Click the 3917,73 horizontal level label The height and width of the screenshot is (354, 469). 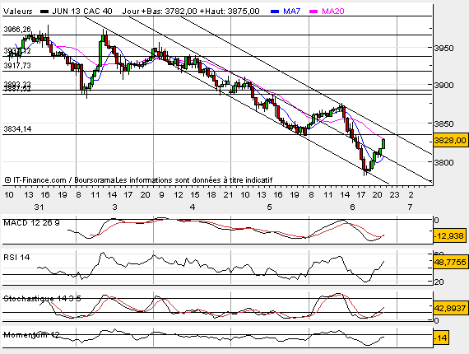click(x=17, y=66)
